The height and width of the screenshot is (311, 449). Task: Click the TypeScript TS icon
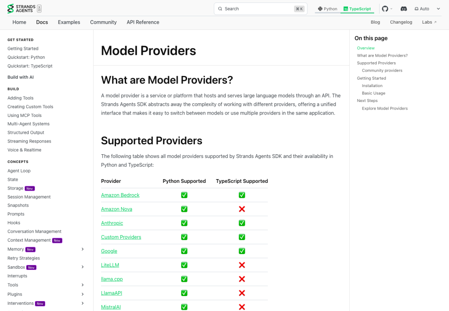click(345, 9)
